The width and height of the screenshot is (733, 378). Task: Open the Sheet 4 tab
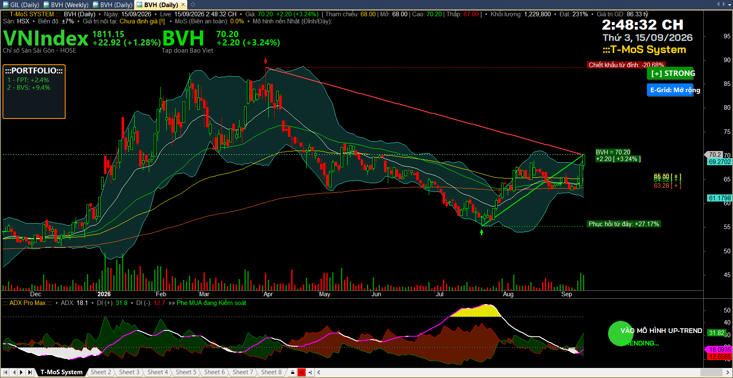pos(158,372)
